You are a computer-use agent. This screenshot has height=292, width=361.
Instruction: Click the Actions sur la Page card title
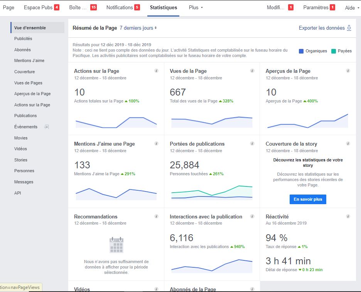96,71
